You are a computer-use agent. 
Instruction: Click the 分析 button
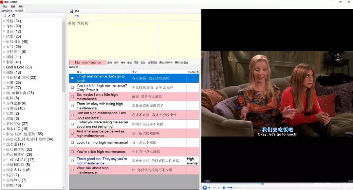(116, 63)
